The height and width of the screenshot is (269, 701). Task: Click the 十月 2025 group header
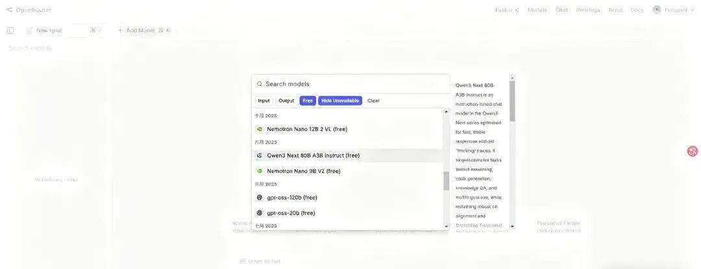[x=265, y=115]
